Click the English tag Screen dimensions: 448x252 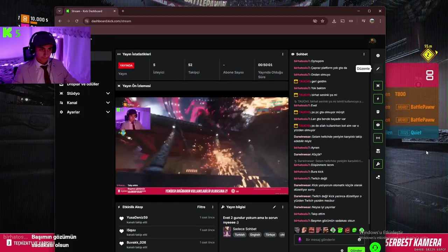click(x=255, y=235)
